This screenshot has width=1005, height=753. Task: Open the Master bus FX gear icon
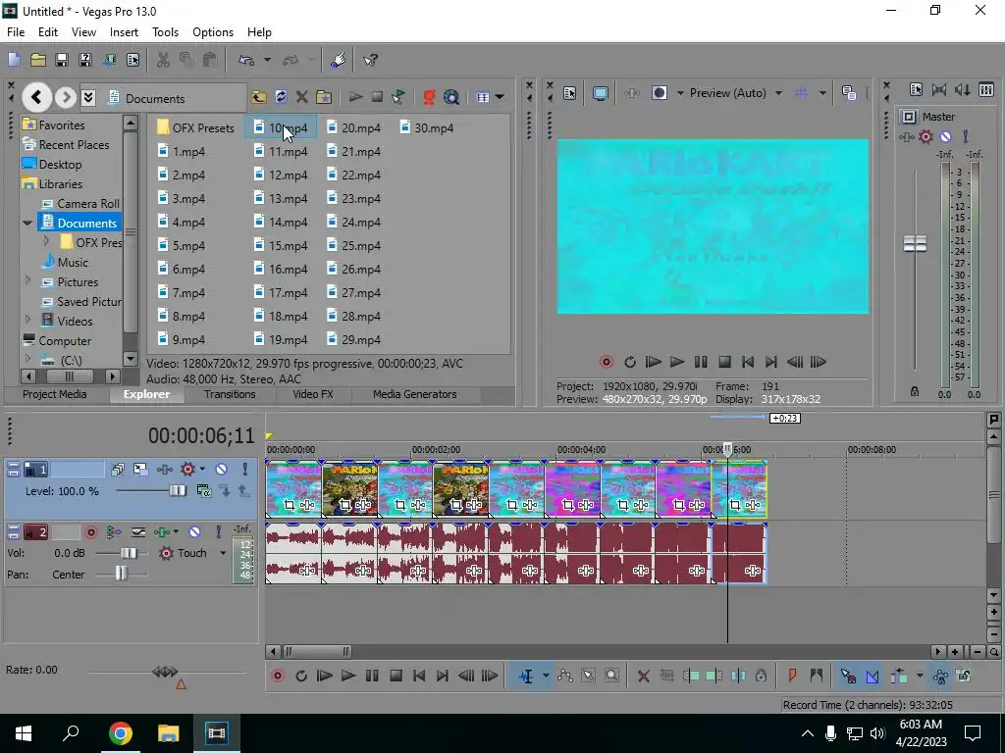[926, 136]
